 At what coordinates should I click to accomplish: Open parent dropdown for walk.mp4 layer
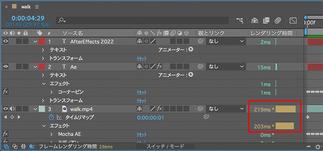tap(226, 109)
